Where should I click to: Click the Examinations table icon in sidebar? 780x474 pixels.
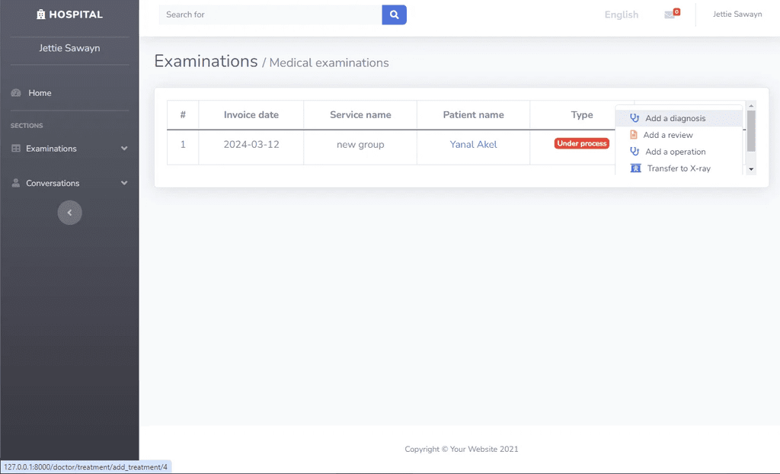coord(16,149)
